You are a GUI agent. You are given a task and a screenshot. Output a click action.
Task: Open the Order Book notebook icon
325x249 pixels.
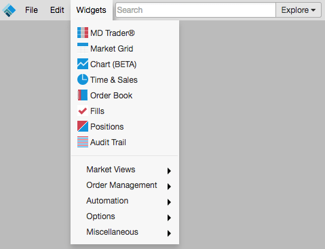coord(83,95)
